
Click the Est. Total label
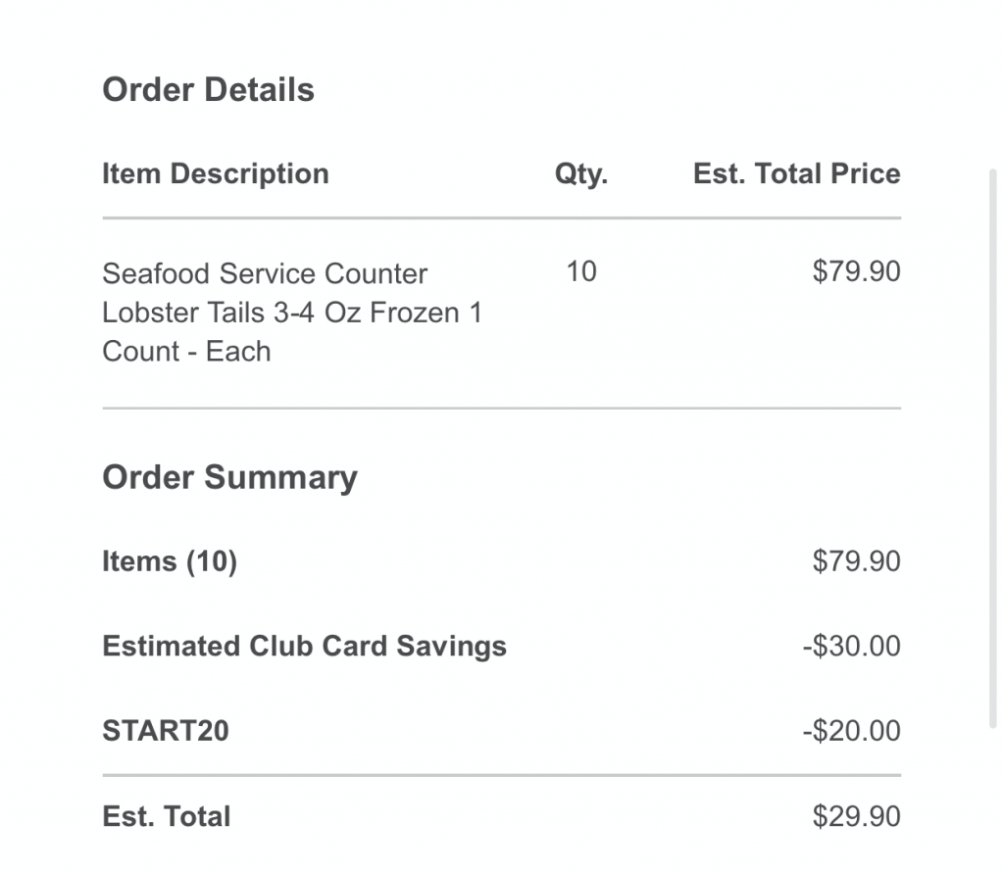167,817
